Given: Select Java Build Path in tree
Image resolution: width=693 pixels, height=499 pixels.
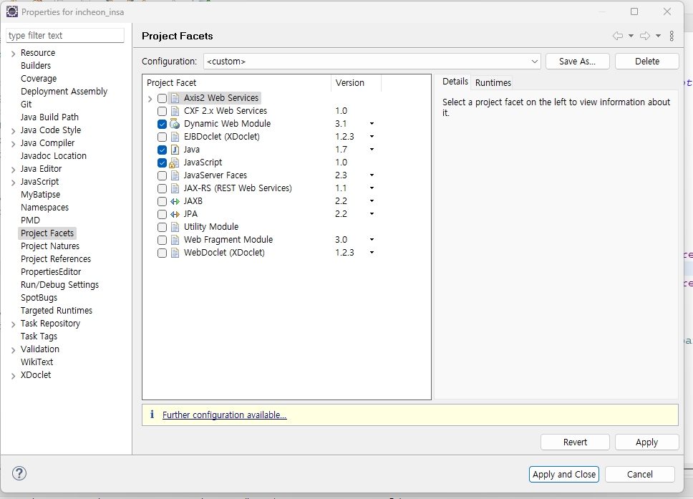Looking at the screenshot, I should click(x=49, y=117).
